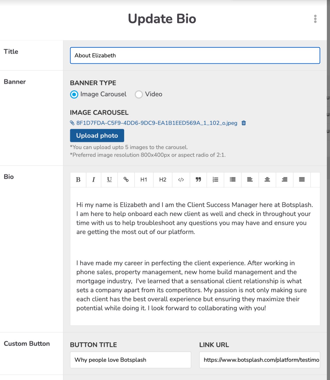Image resolution: width=330 pixels, height=380 pixels.
Task: Underline the selected bio text
Action: 109,180
